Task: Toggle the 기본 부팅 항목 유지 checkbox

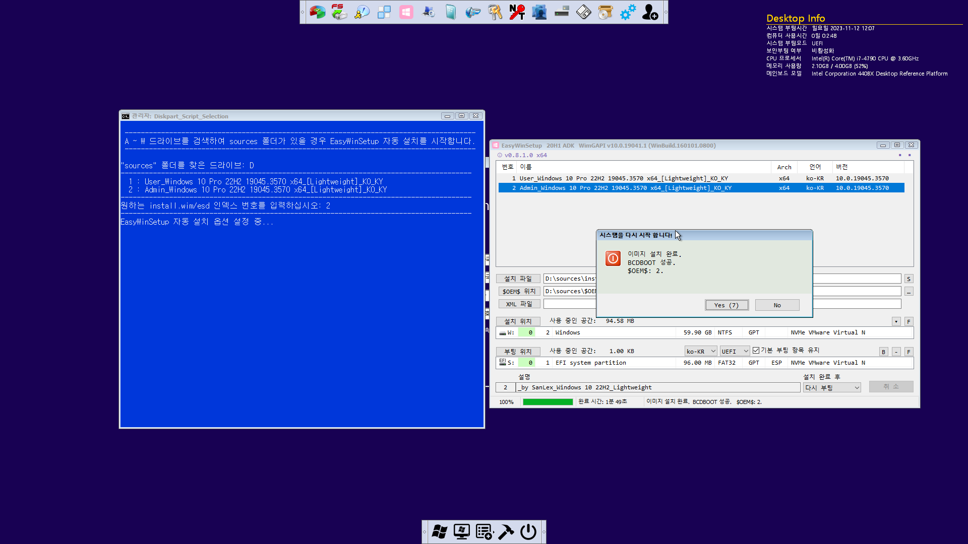Action: pos(756,351)
